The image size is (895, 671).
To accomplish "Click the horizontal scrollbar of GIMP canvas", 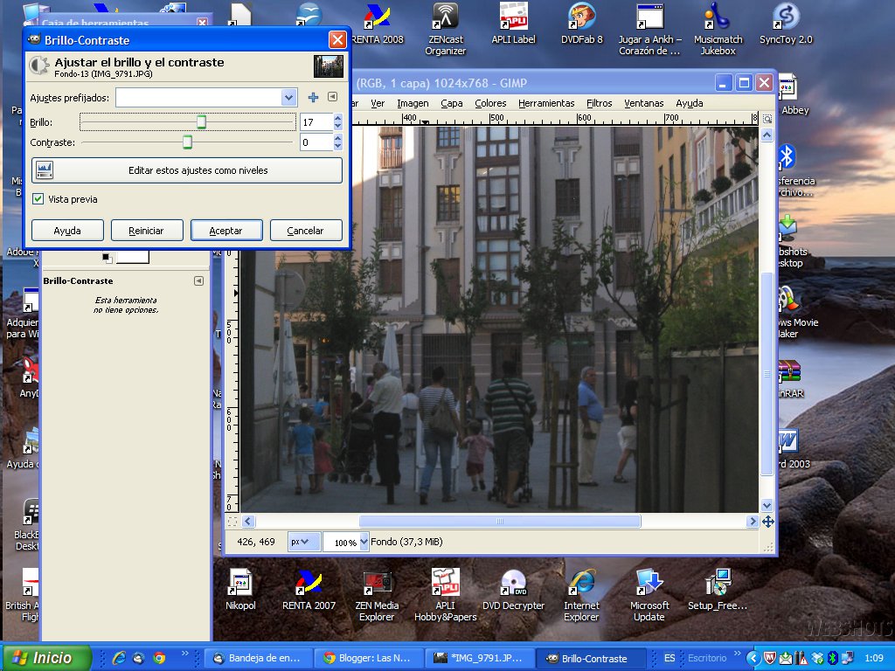I will coord(499,522).
